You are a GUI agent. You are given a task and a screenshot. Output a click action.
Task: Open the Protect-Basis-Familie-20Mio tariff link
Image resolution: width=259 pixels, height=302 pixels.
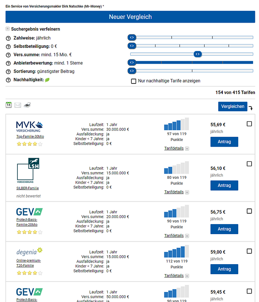27,222
